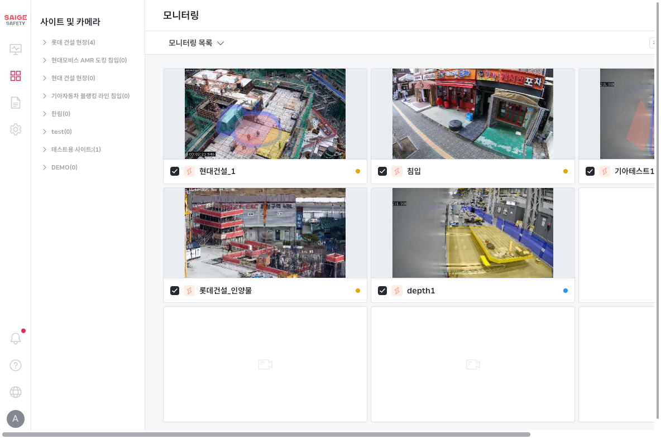Select the depth1 camera name

coord(421,291)
